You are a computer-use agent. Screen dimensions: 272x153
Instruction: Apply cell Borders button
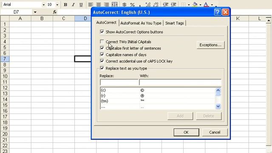pyautogui.click(x=183, y=5)
